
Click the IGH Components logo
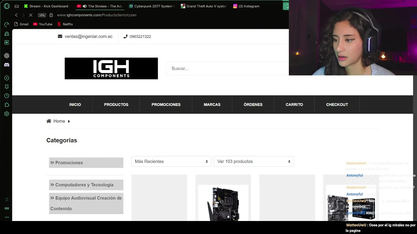(111, 69)
